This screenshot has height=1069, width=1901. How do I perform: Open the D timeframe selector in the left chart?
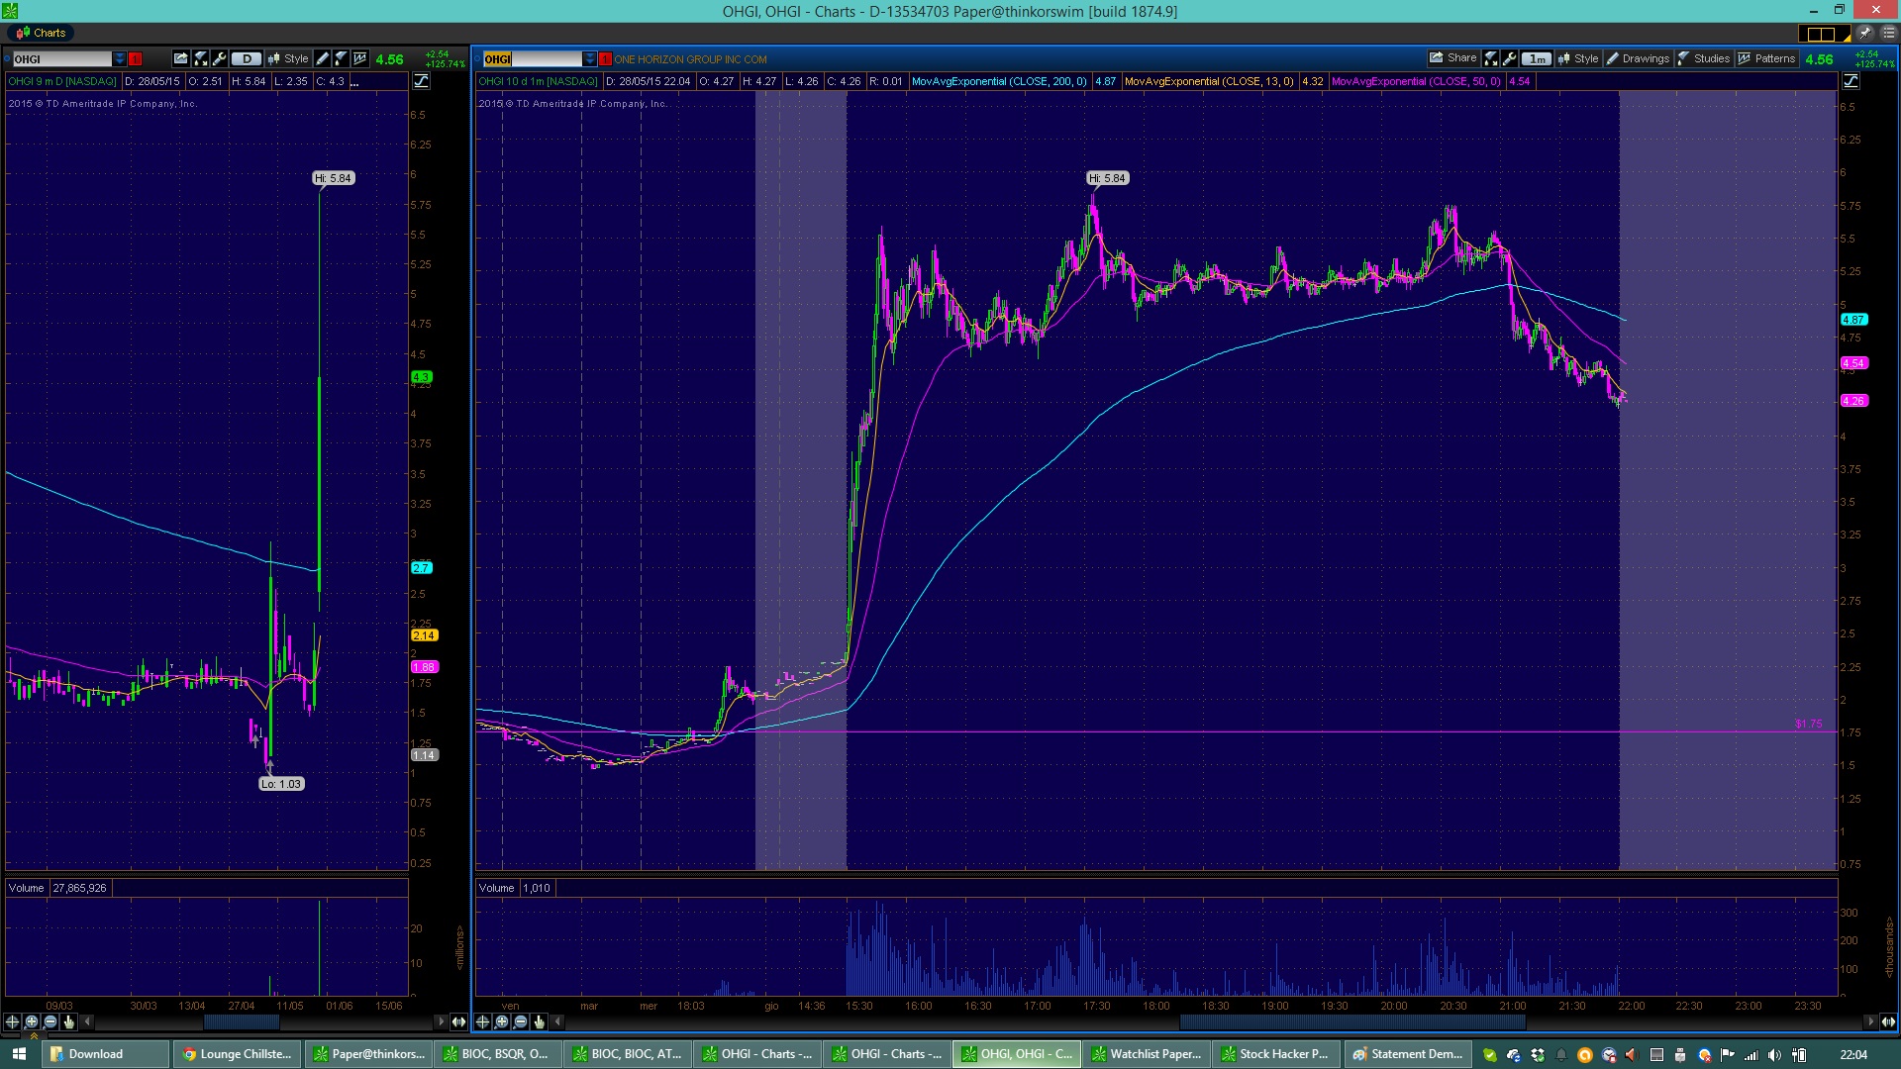[x=247, y=58]
